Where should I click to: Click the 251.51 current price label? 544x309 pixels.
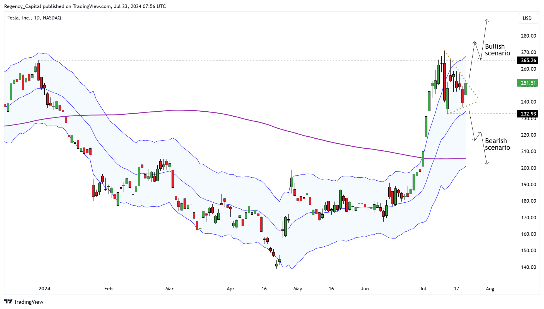528,83
